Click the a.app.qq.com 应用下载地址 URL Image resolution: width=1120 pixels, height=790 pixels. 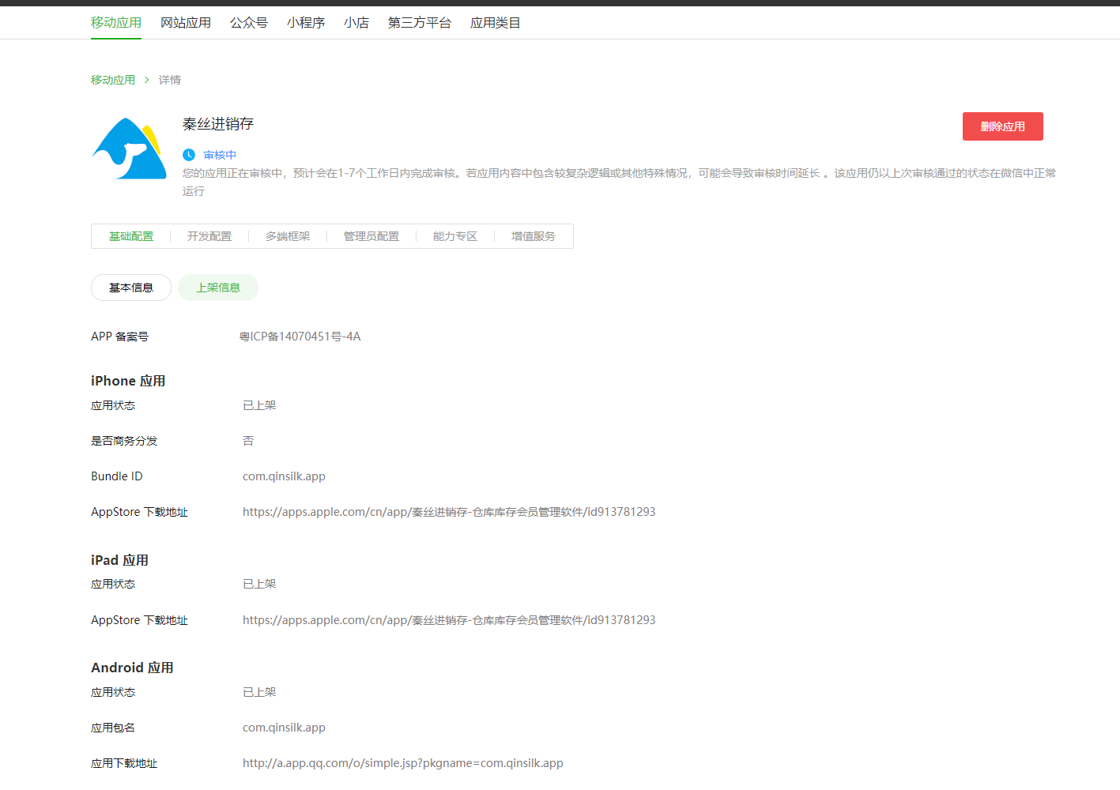pos(403,763)
